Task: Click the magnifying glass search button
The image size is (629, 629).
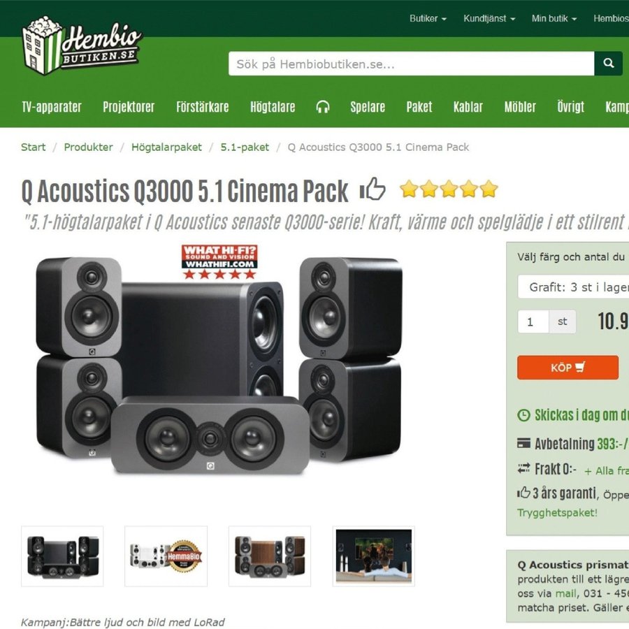Action: pos(608,64)
